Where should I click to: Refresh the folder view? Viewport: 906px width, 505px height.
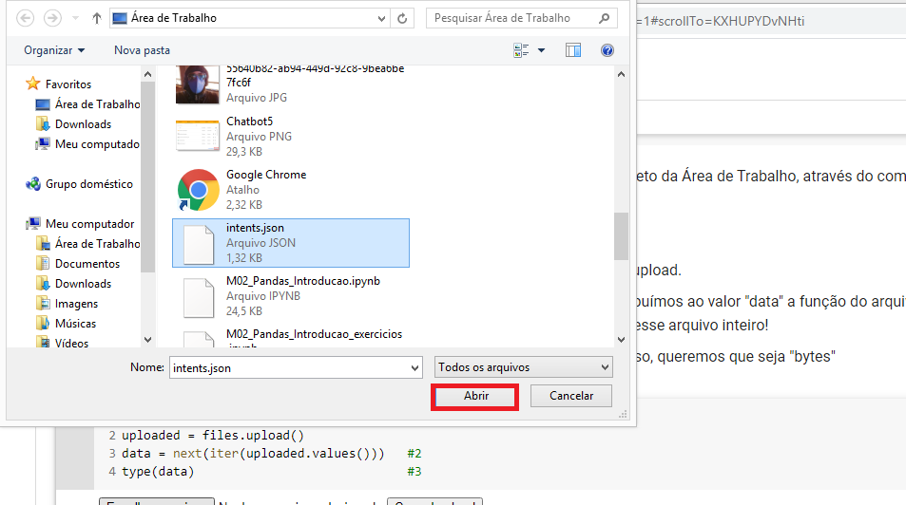[402, 18]
